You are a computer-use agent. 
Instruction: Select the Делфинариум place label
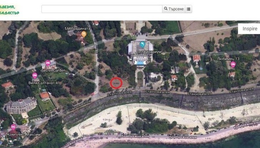coord(149,52)
